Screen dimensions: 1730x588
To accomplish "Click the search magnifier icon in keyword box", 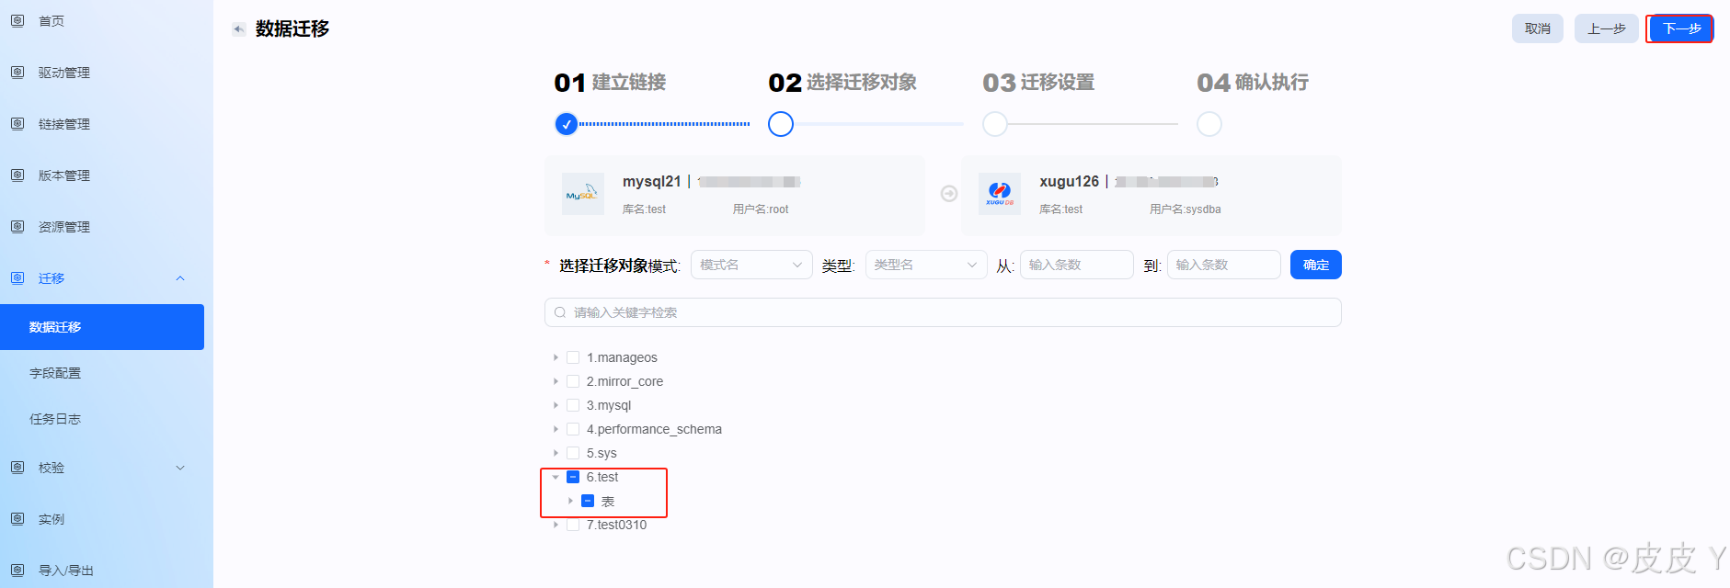I will coord(560,312).
